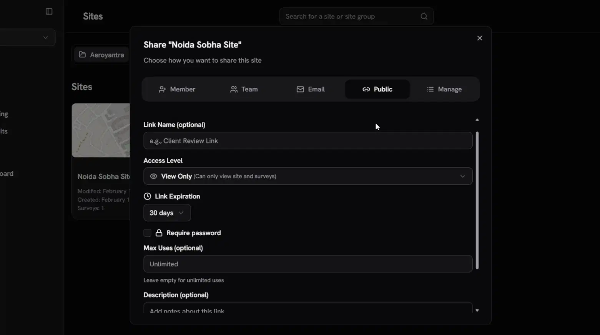Click the envelope icon on the Email tab
Image resolution: width=600 pixels, height=335 pixels.
click(x=300, y=89)
